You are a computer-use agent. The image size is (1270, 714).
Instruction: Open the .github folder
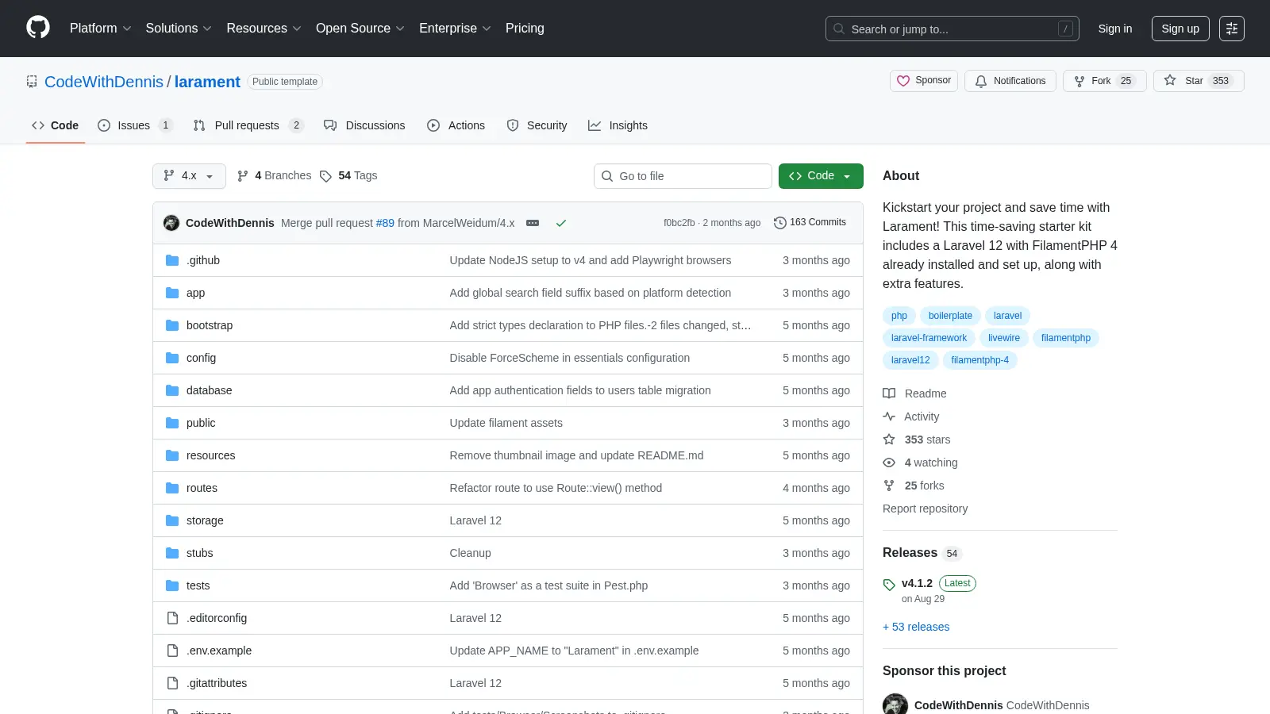[x=203, y=260]
